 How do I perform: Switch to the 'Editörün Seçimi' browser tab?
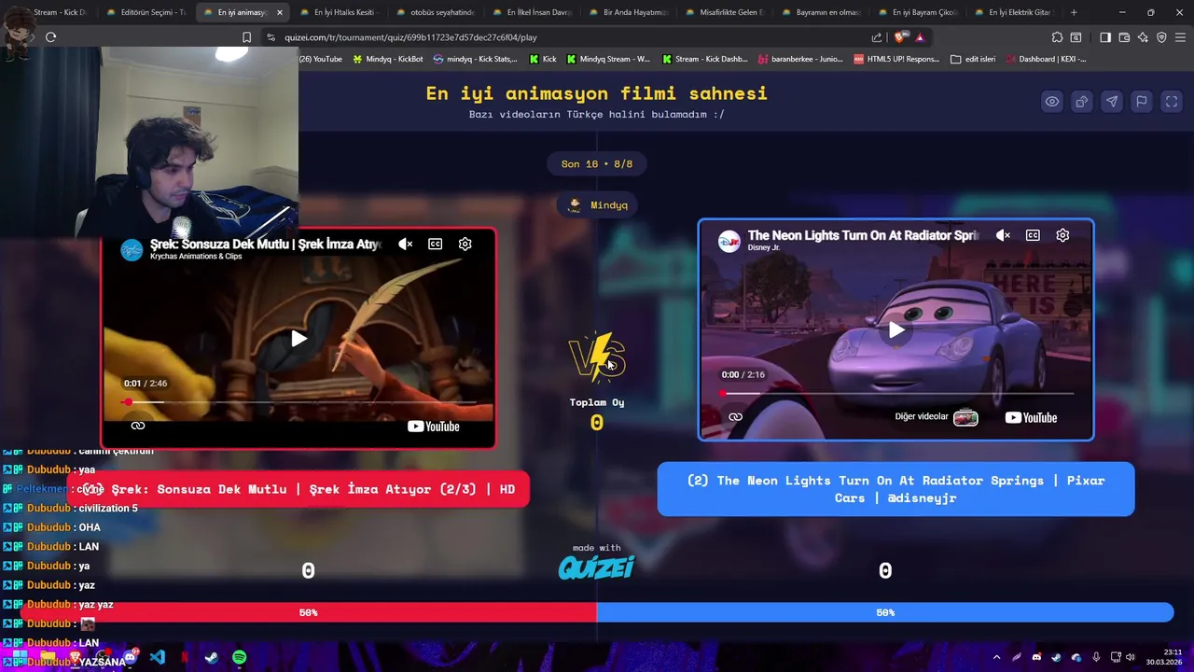point(147,12)
